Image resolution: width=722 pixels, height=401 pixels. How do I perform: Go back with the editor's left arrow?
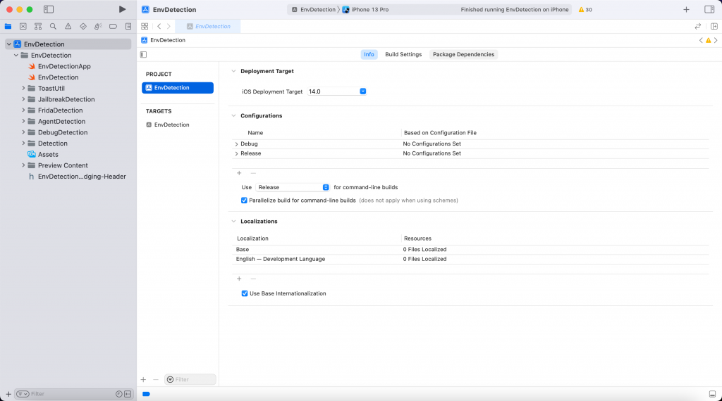159,26
